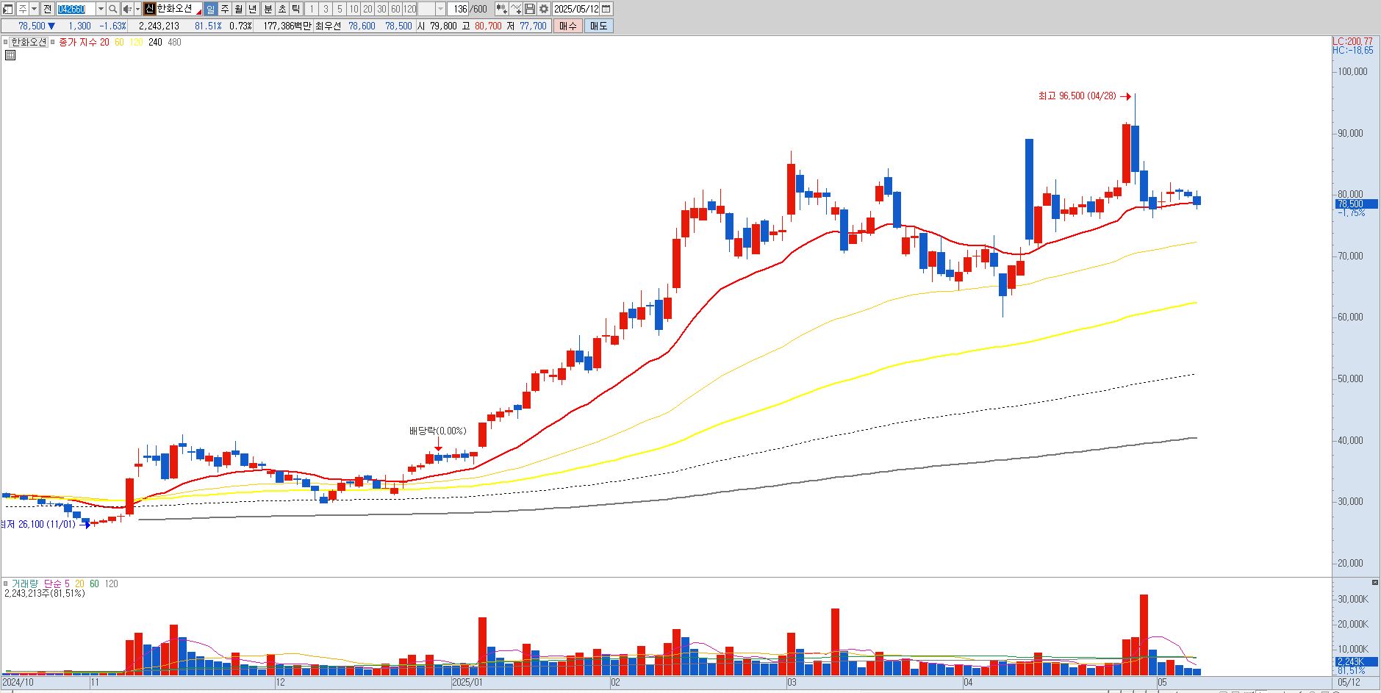The width and height of the screenshot is (1381, 693).
Task: Switch to monthly (월) chart period
Action: [x=239, y=9]
